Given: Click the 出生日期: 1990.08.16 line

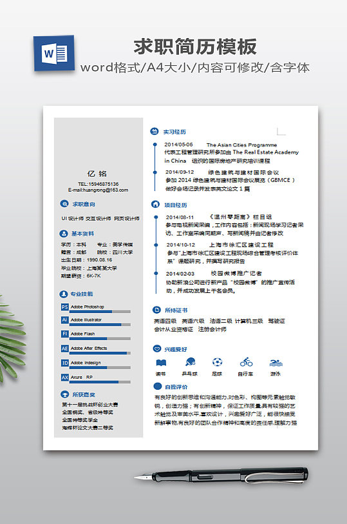Looking at the screenshot, I should (x=87, y=259).
